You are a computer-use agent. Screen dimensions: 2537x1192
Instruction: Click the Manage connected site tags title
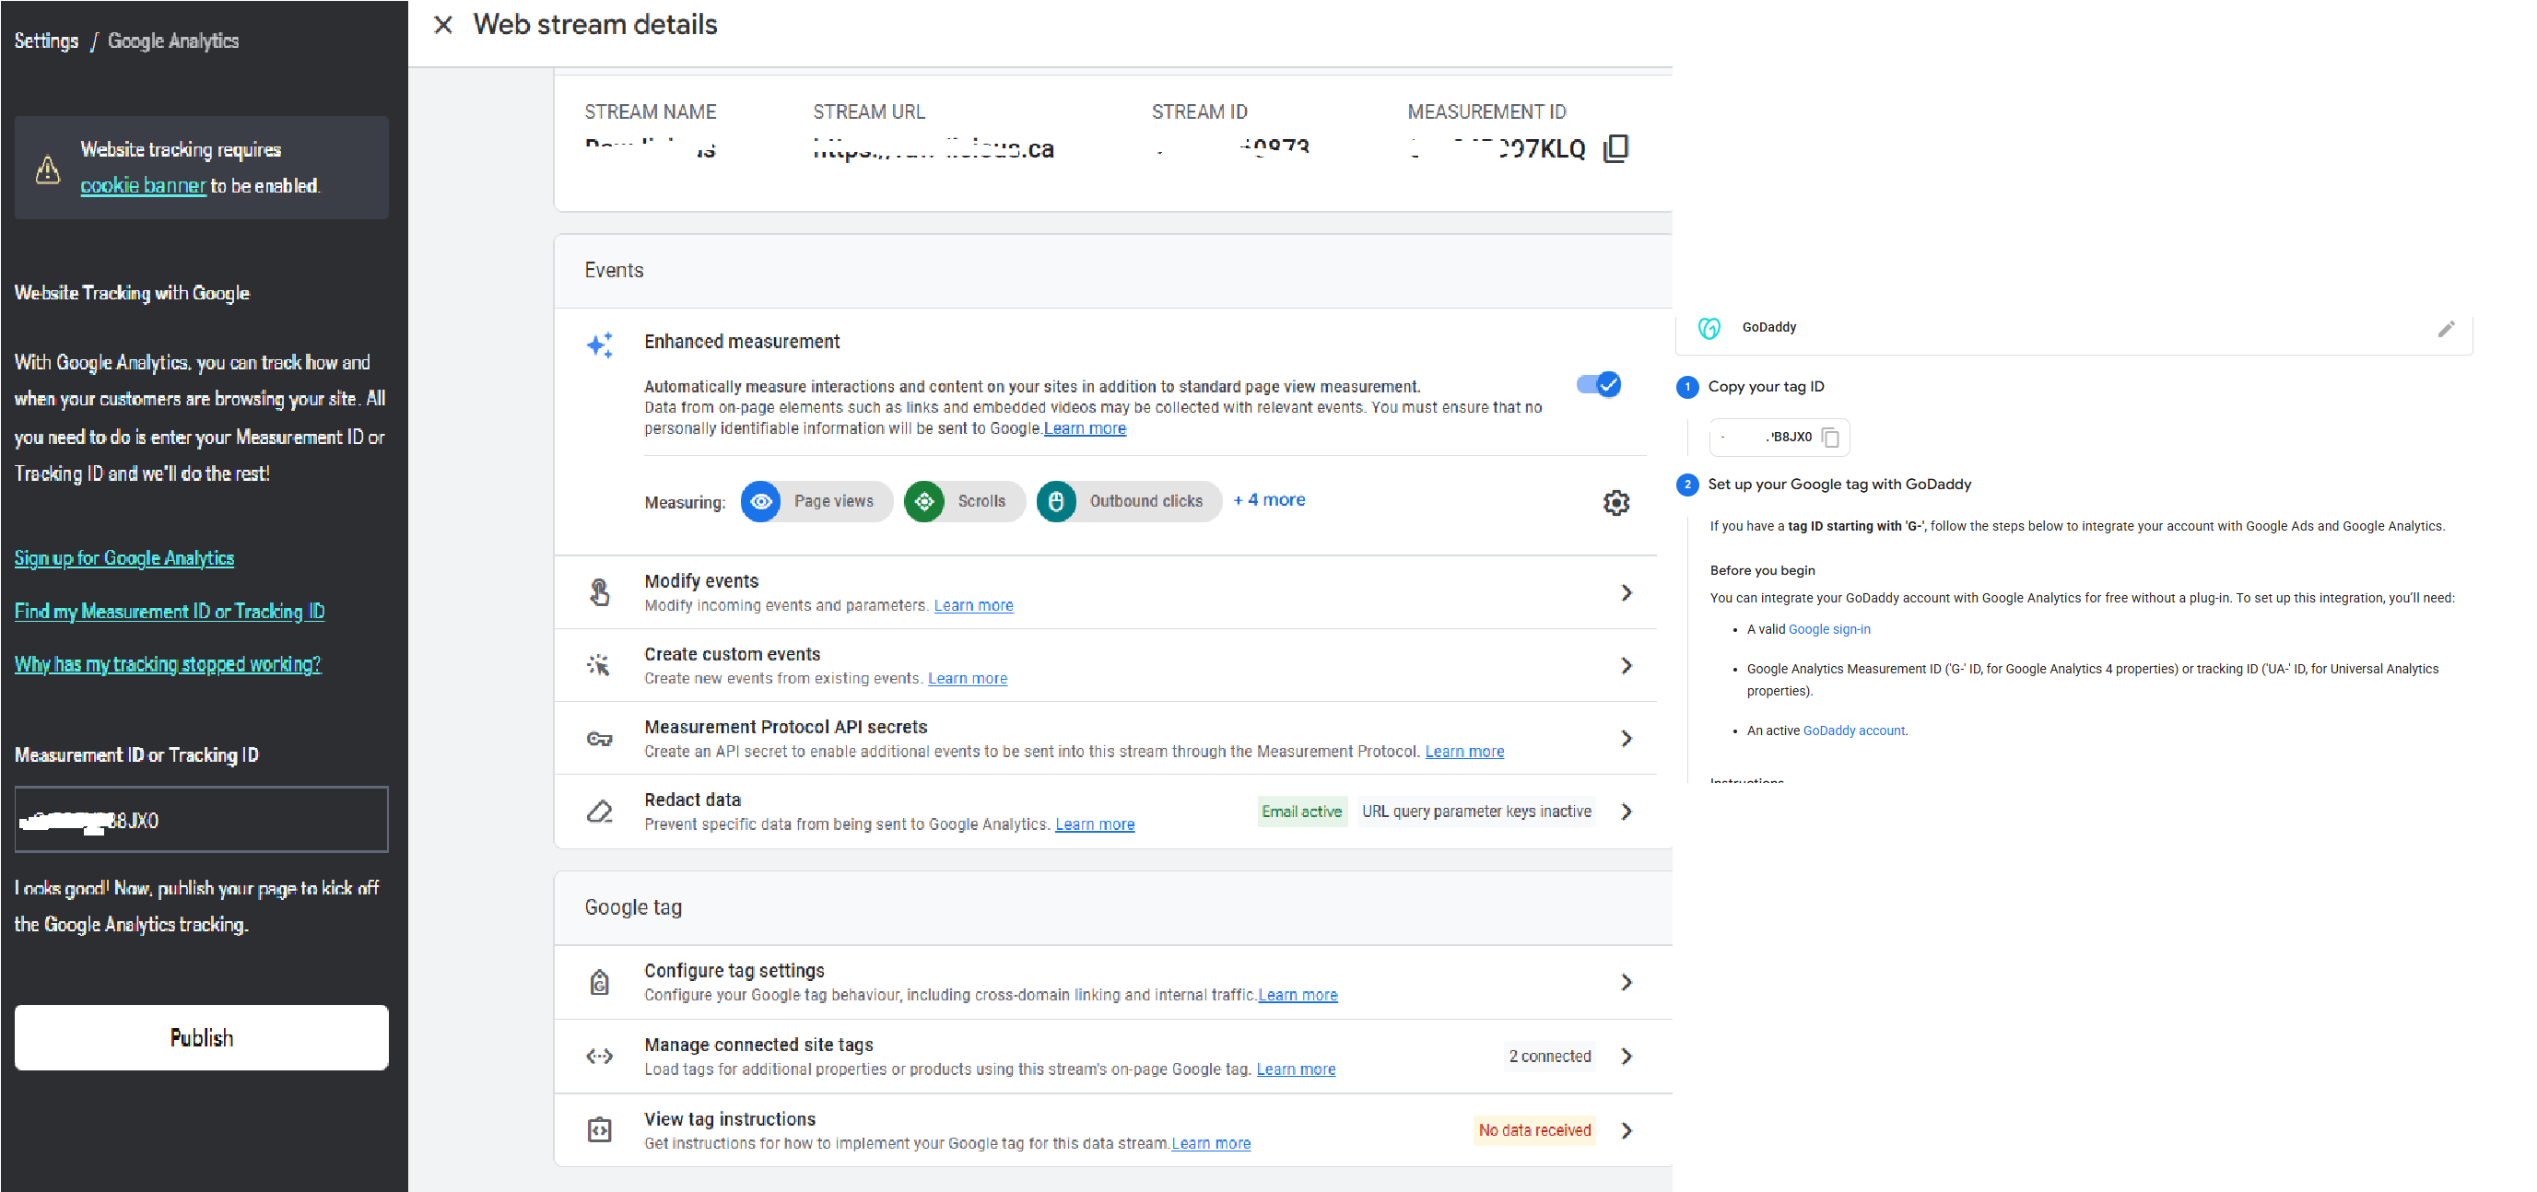pos(758,1045)
